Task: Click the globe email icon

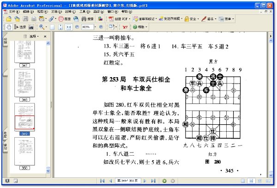Action: (x=76, y=19)
